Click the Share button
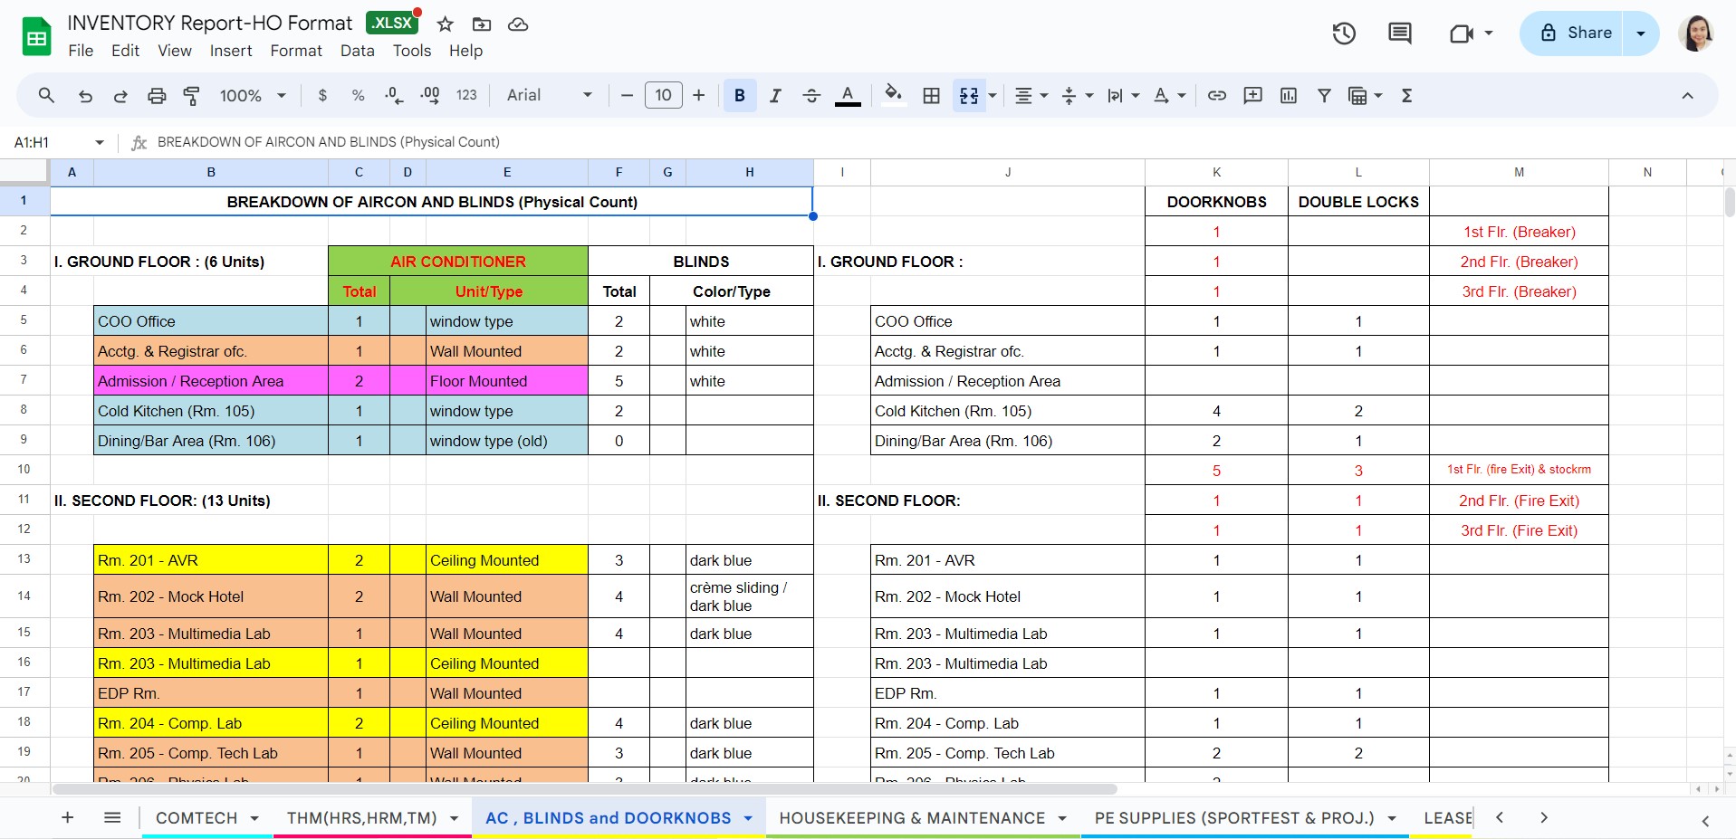1736x839 pixels. click(x=1570, y=33)
